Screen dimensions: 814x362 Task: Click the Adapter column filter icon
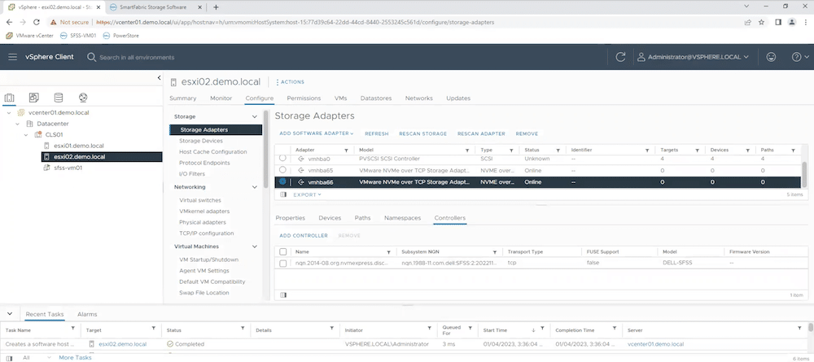pyautogui.click(x=346, y=150)
